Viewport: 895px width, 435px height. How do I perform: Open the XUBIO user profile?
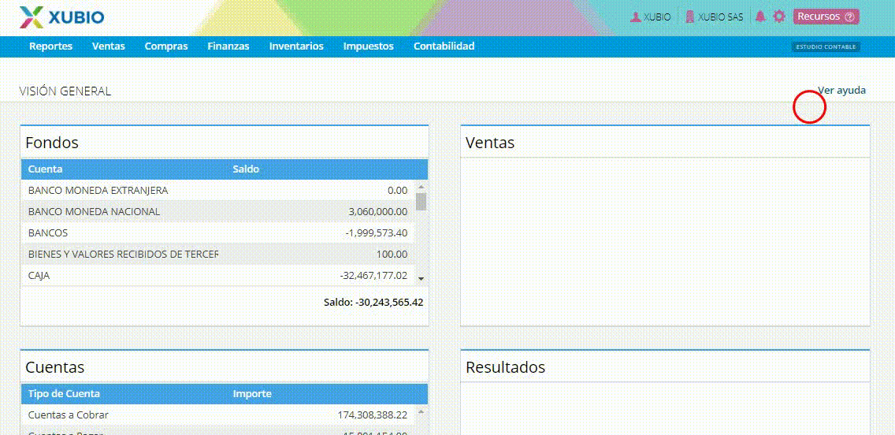click(x=650, y=17)
